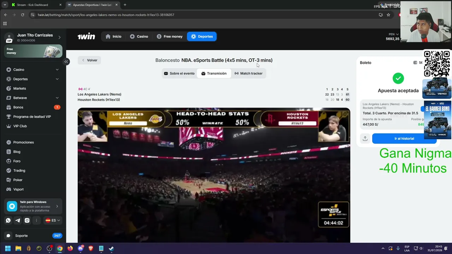Open the ESP LAA keyboard language indicator
The image size is (452, 254).
407,248
